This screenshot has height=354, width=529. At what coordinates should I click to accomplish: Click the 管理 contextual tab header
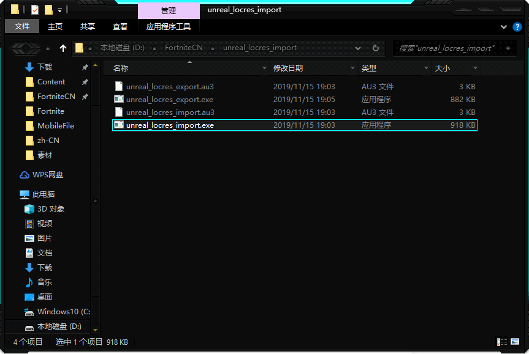(169, 10)
